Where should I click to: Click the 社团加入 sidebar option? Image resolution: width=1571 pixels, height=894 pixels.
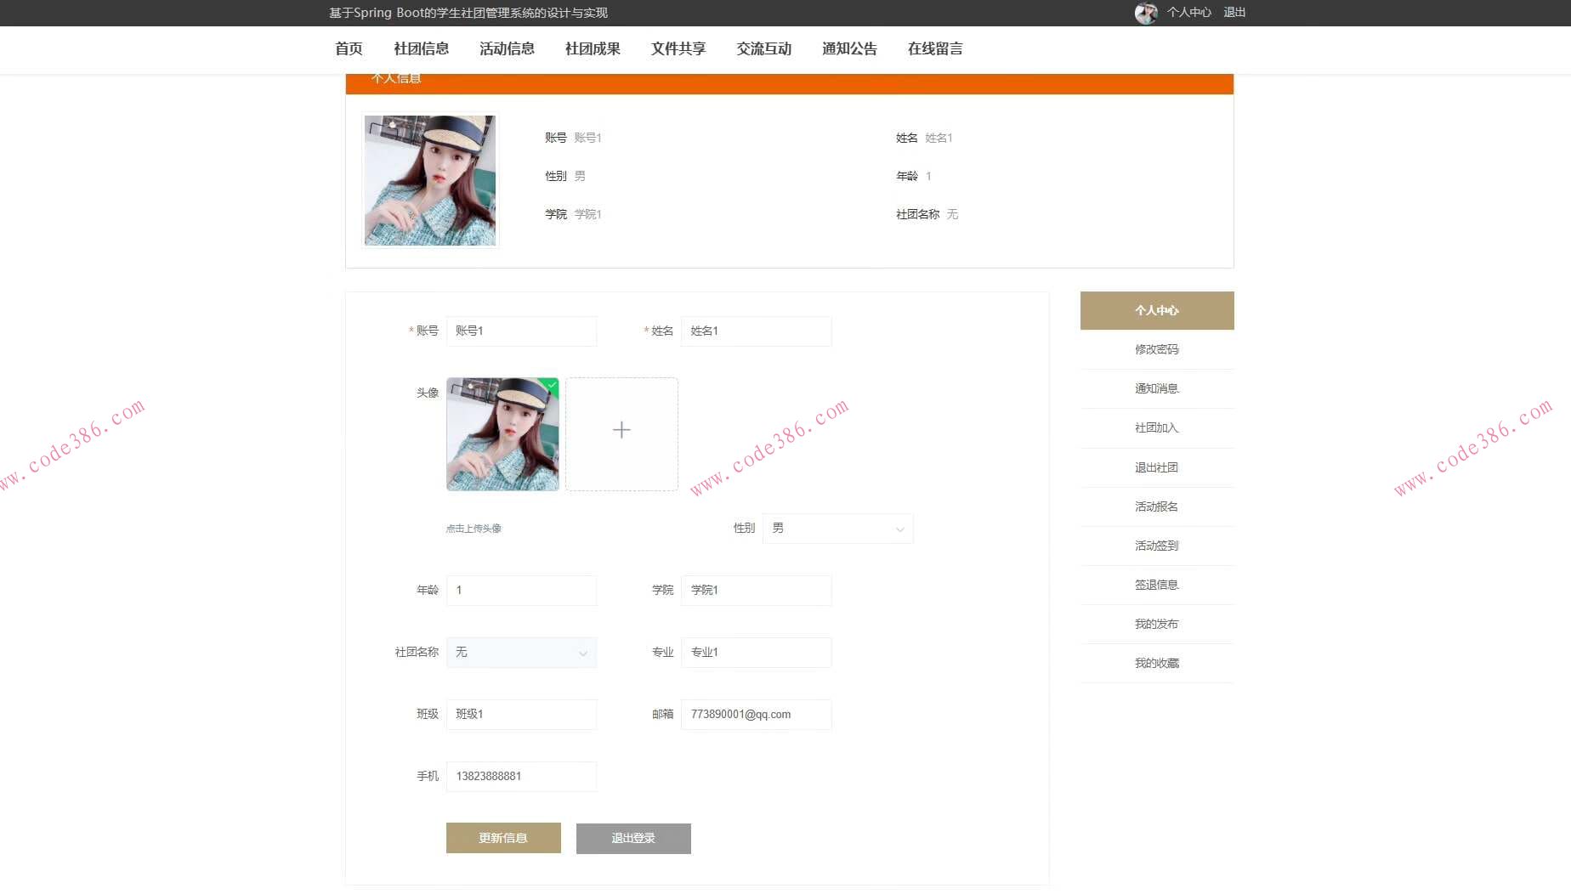click(1156, 427)
